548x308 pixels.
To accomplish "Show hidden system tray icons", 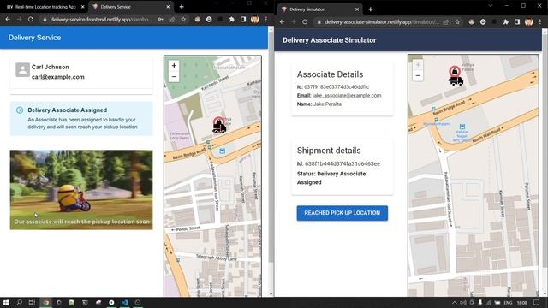I will point(454,303).
